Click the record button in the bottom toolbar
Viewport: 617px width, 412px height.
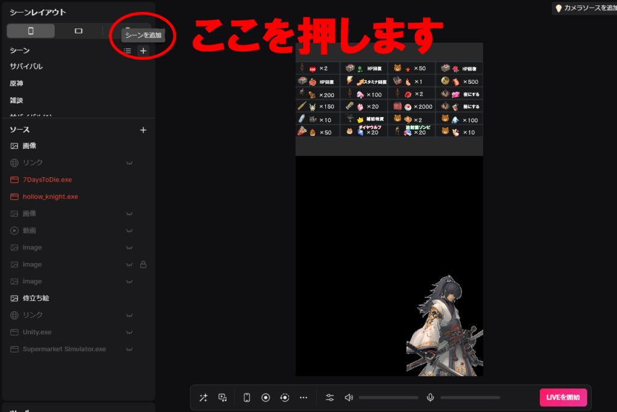pos(265,398)
